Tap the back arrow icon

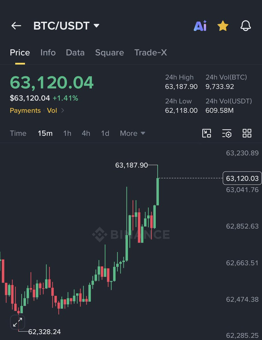pos(16,26)
